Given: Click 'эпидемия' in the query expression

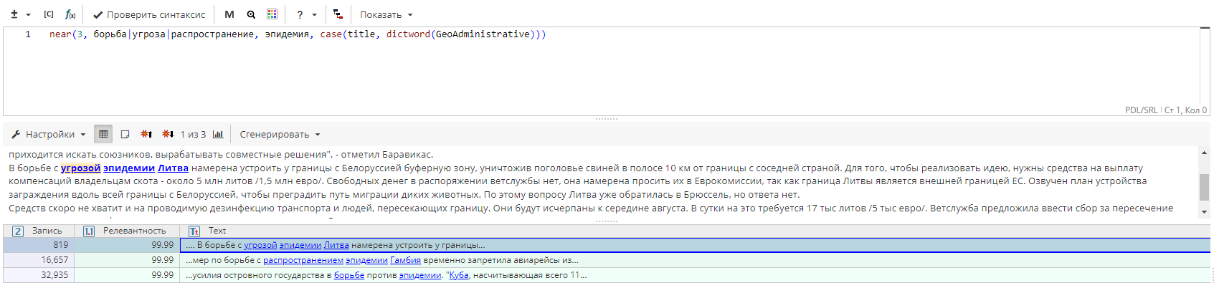Looking at the screenshot, I should click(x=287, y=34).
